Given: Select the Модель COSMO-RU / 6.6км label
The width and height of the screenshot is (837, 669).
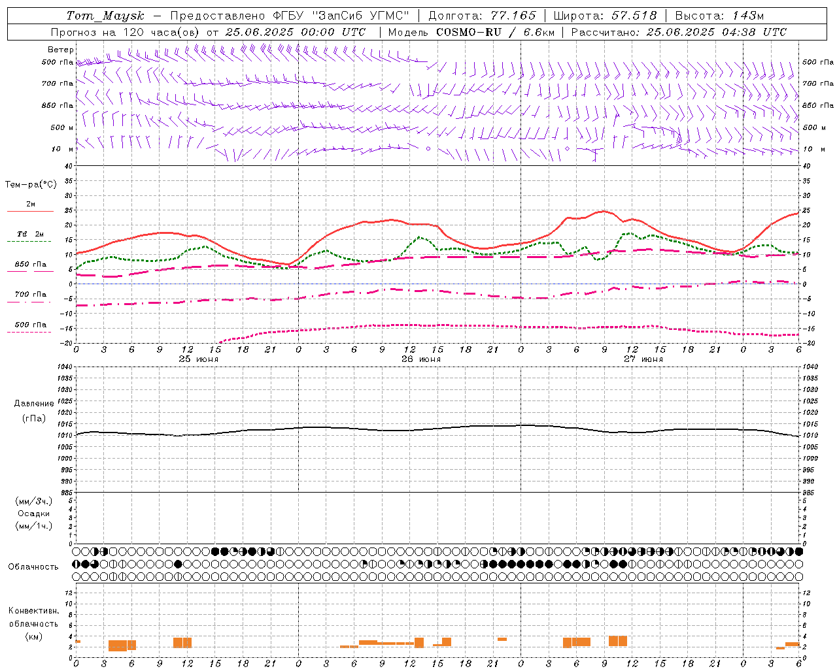Looking at the screenshot, I should (471, 32).
